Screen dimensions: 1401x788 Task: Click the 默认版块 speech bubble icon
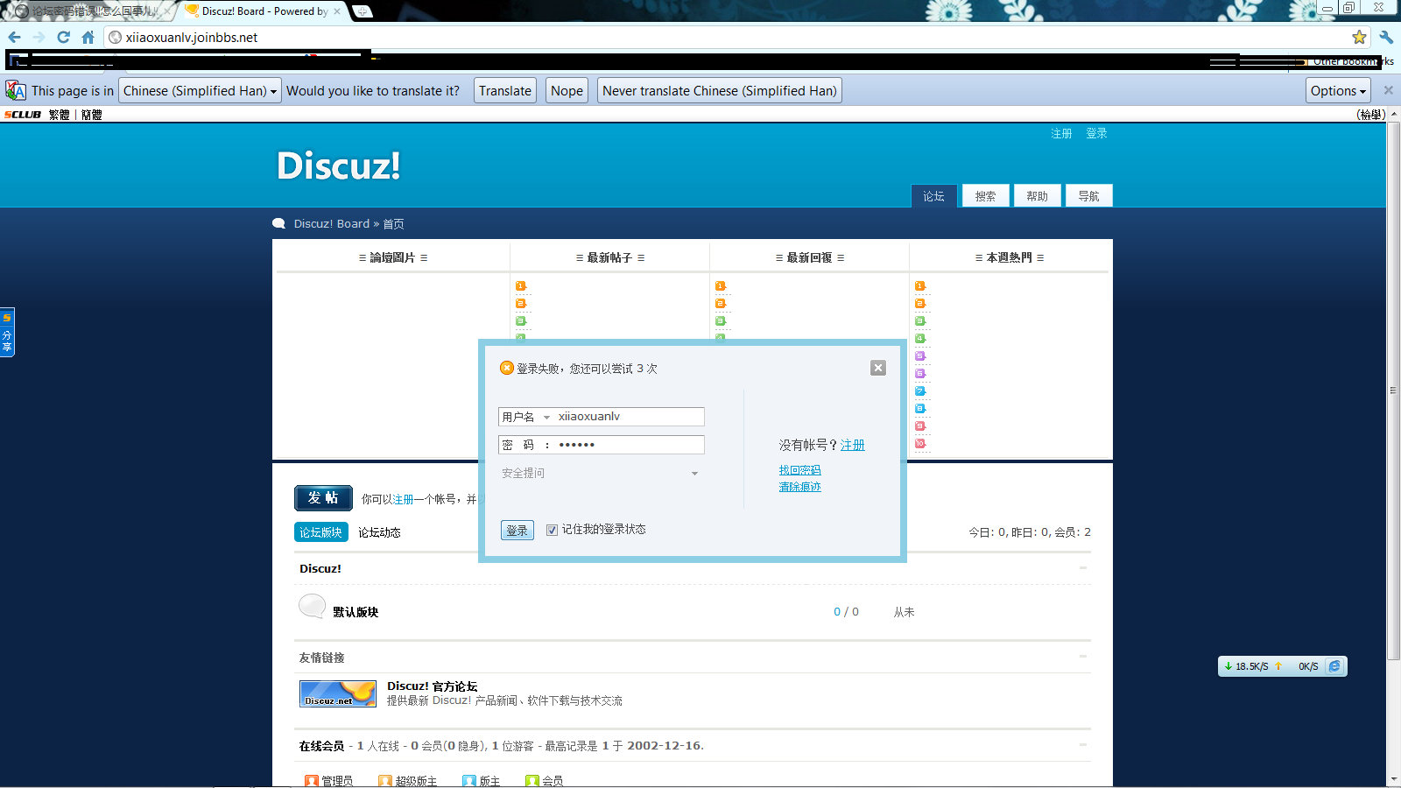coord(312,606)
